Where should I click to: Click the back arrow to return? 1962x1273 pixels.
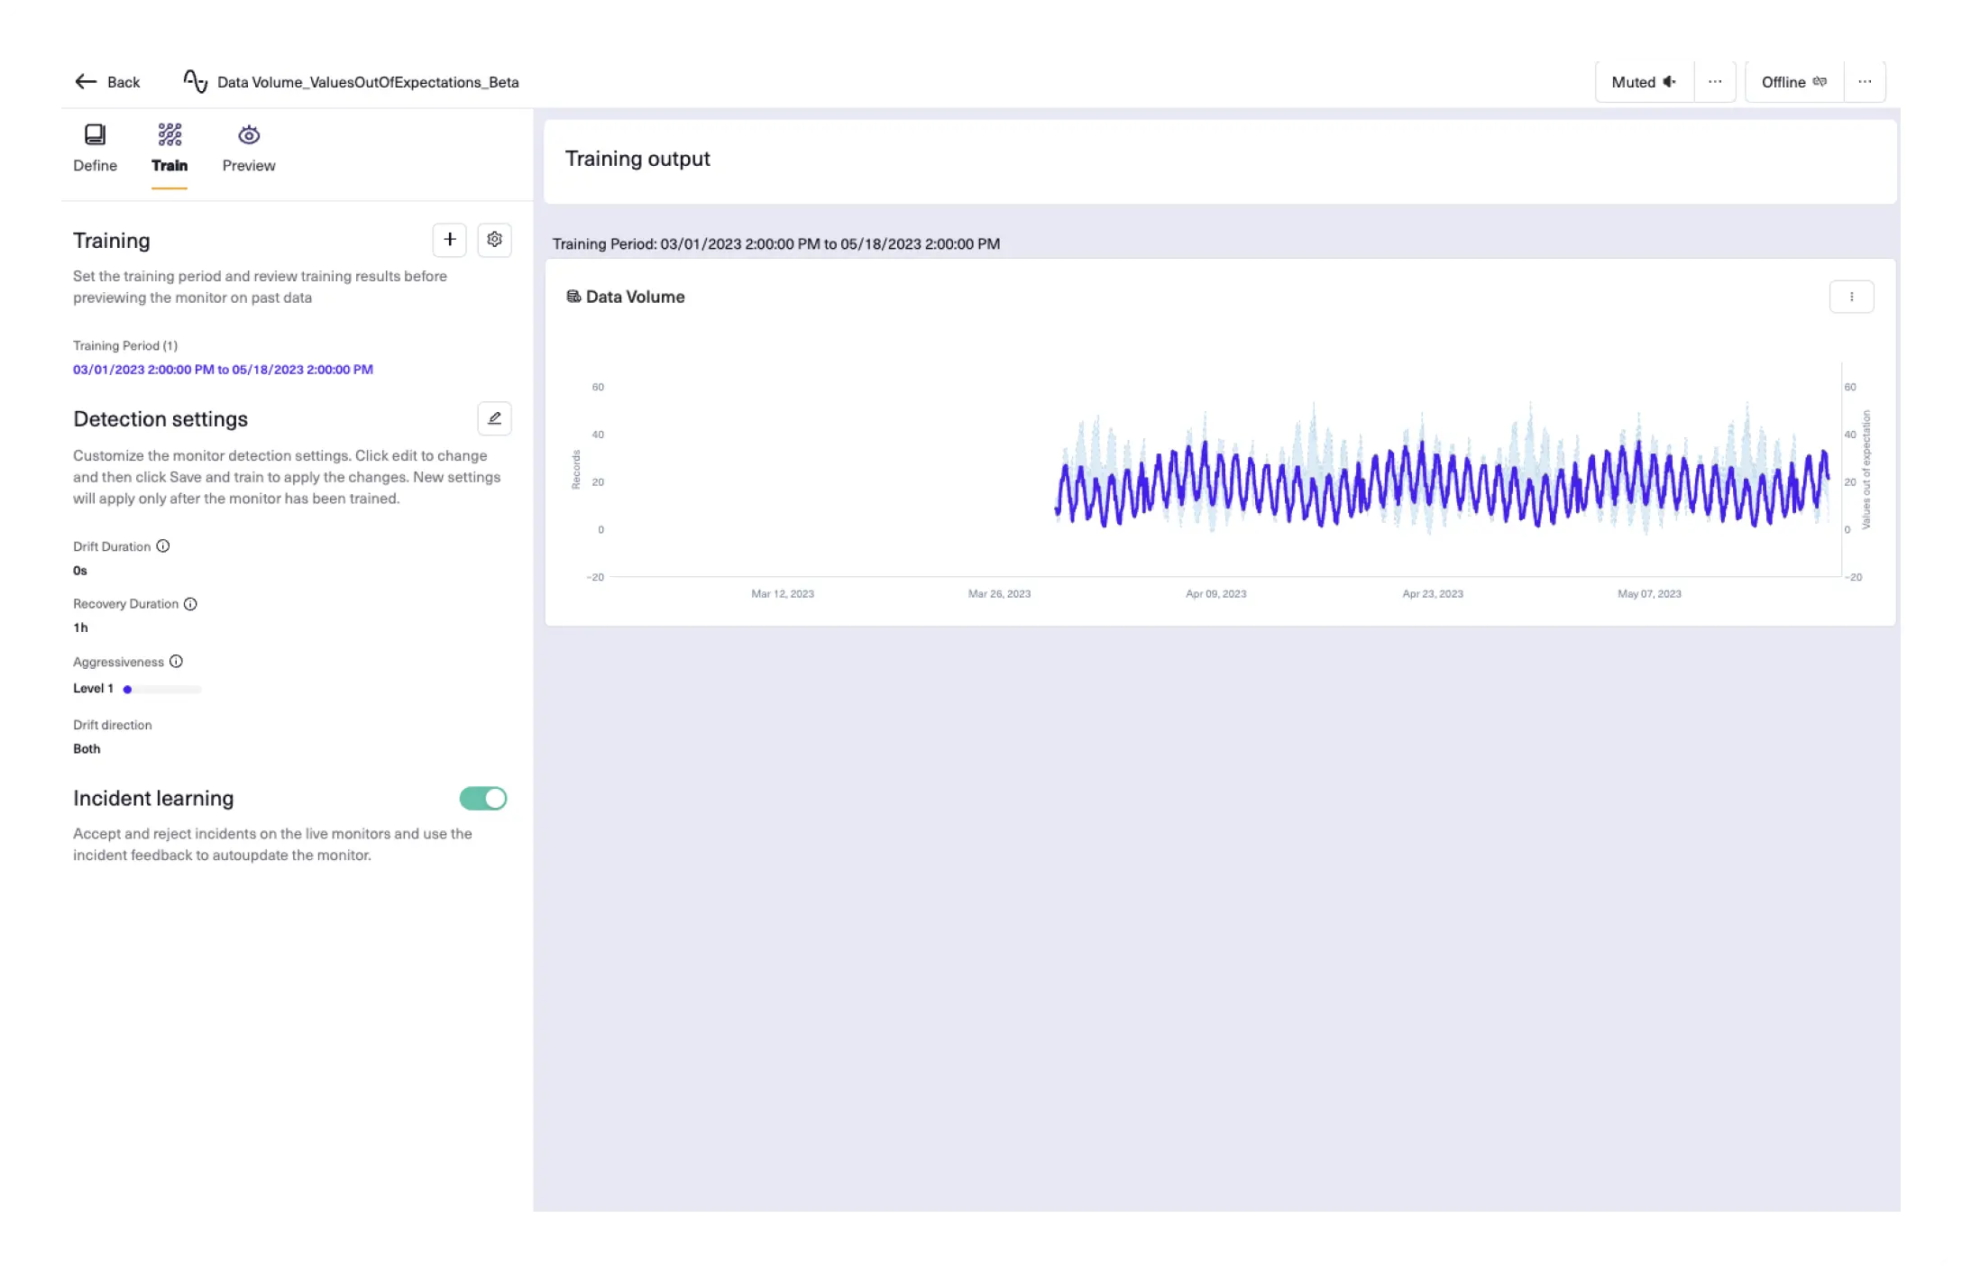click(x=86, y=81)
